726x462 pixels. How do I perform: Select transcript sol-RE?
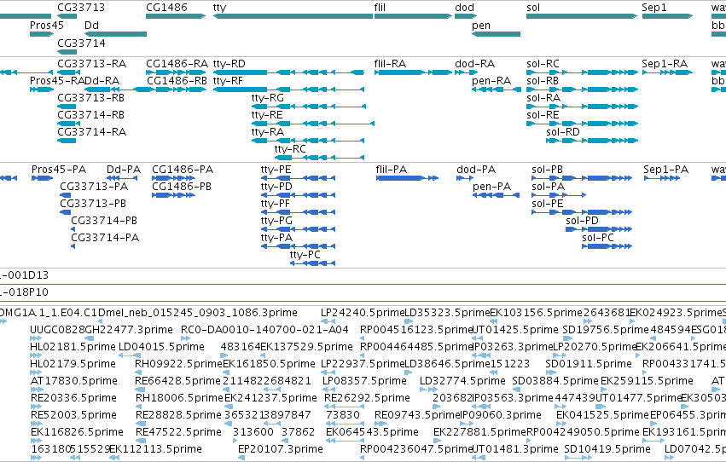tap(582, 124)
